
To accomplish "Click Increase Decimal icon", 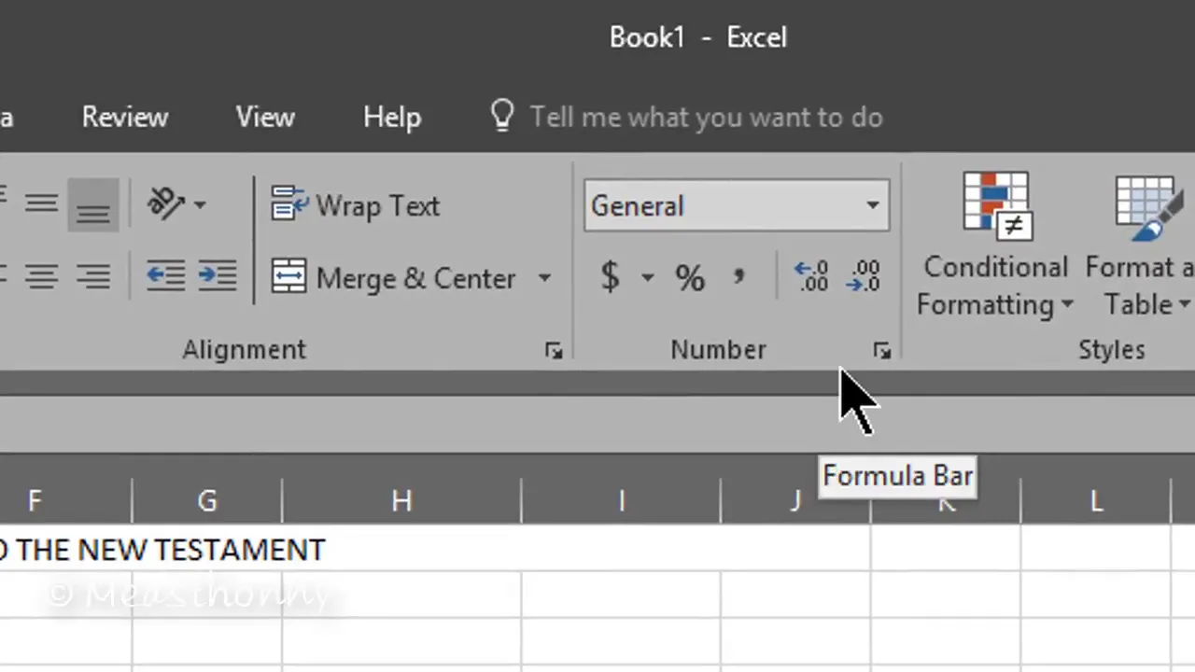I will (x=811, y=277).
